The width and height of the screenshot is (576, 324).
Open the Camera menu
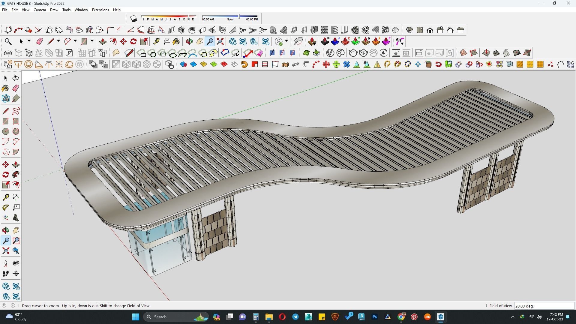40,10
